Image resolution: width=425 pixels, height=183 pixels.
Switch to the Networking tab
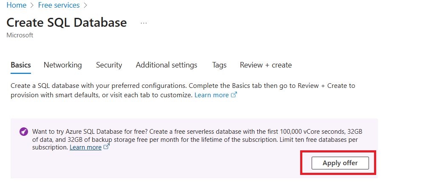point(63,65)
